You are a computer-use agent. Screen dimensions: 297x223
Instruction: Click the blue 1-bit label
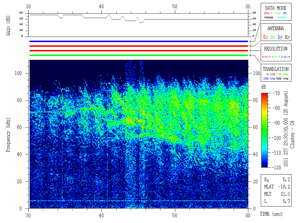pyautogui.click(x=285, y=57)
